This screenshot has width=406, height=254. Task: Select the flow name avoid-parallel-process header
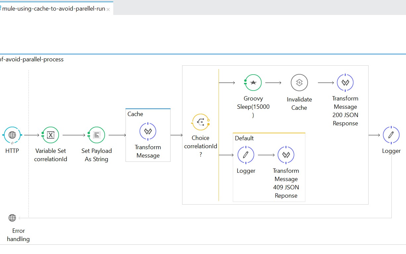[x=32, y=60]
